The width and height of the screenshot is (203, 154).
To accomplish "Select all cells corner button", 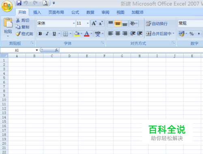I will pyautogui.click(x=4, y=56).
